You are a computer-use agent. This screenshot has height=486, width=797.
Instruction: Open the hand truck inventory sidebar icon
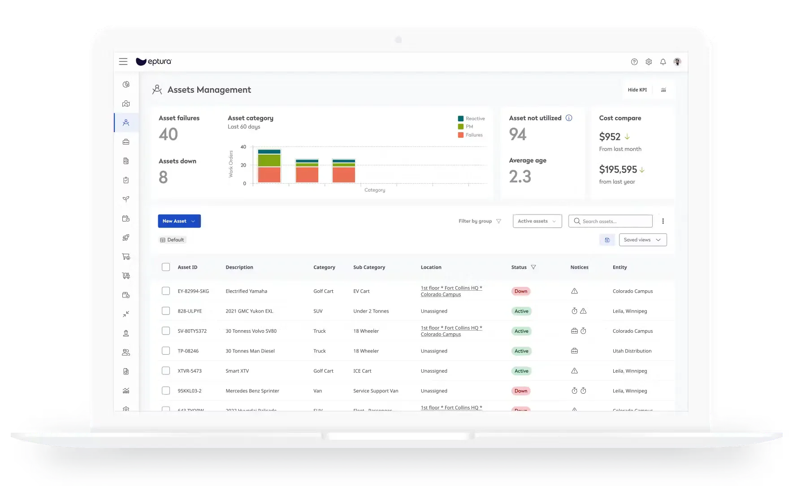pos(126,275)
